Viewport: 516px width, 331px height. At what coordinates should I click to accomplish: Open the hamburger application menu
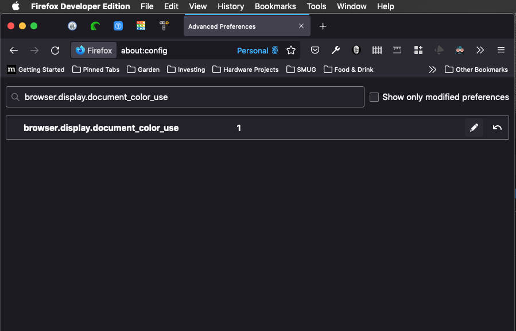[x=501, y=50]
